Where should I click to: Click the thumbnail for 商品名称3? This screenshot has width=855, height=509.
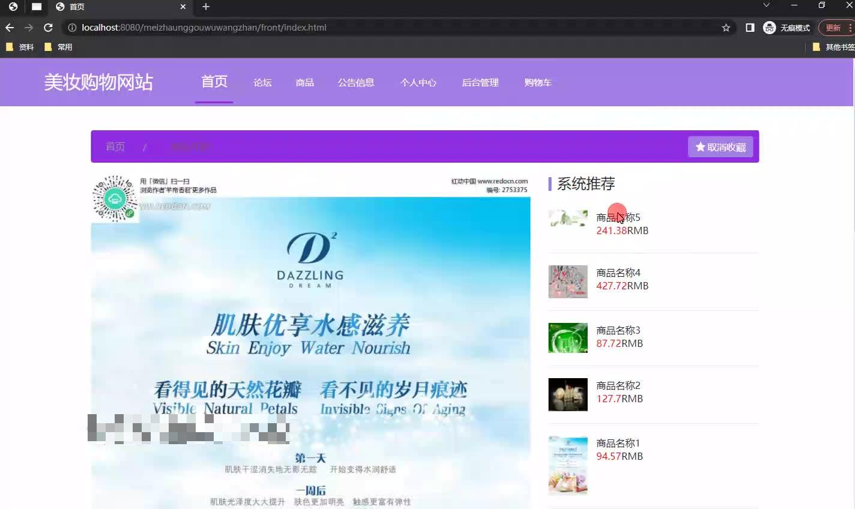click(x=568, y=338)
